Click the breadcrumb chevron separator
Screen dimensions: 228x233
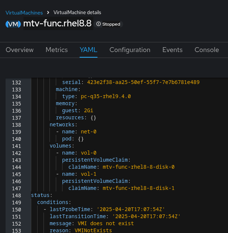pyautogui.click(x=48, y=13)
